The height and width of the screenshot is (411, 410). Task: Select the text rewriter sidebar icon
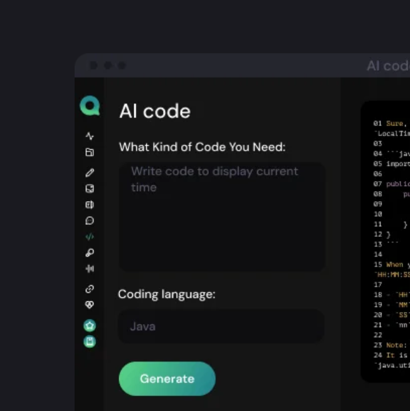click(90, 205)
